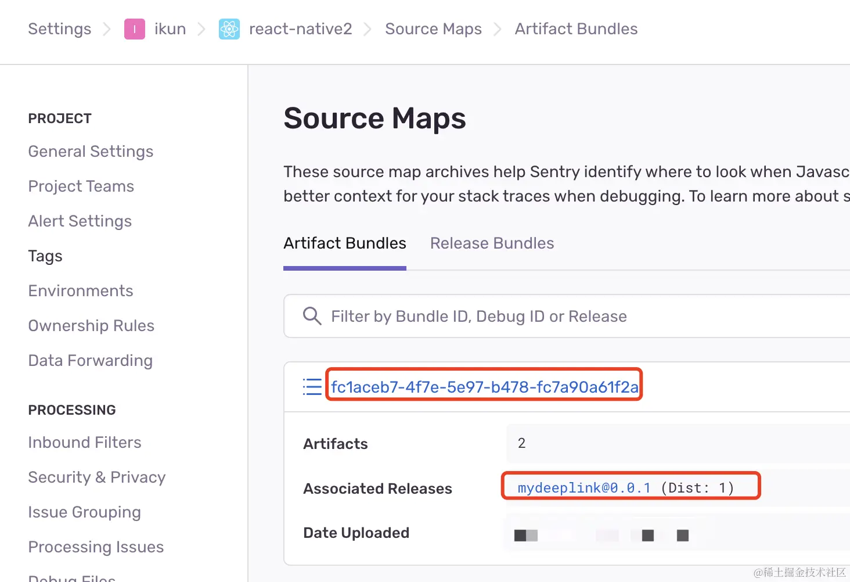Open Processing Issues in sidebar
The image size is (850, 582).
coord(96,547)
